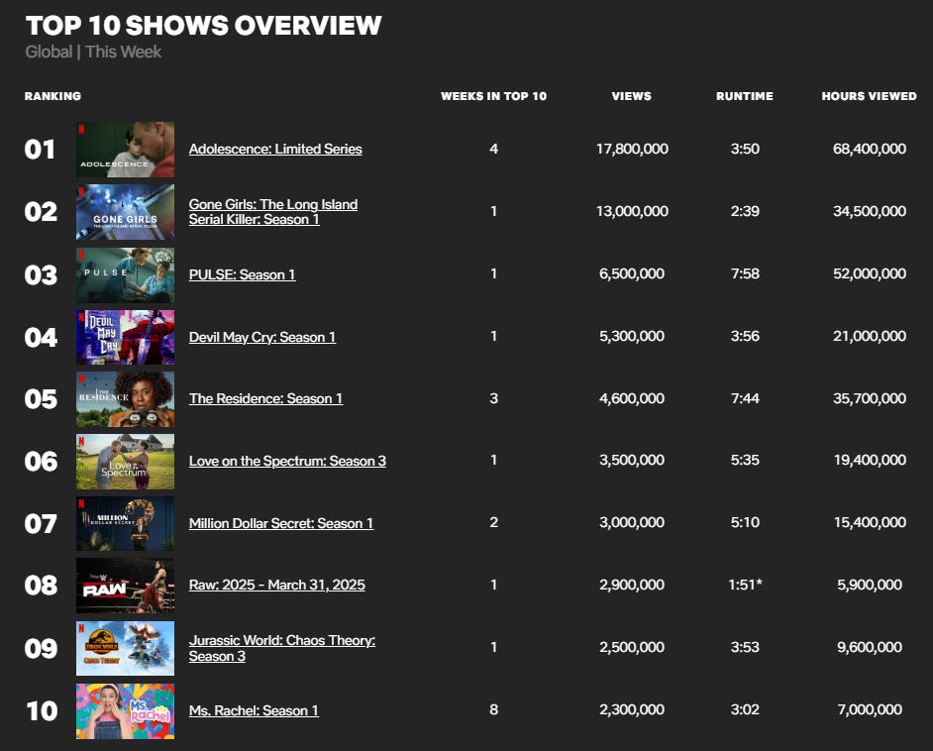
Task: Click hours viewed value 21,000,000
Action: pos(870,336)
